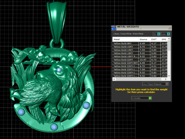This screenshot has height=139, width=185.
Task: Close the Metal Weights dialog
Action: click(x=170, y=27)
